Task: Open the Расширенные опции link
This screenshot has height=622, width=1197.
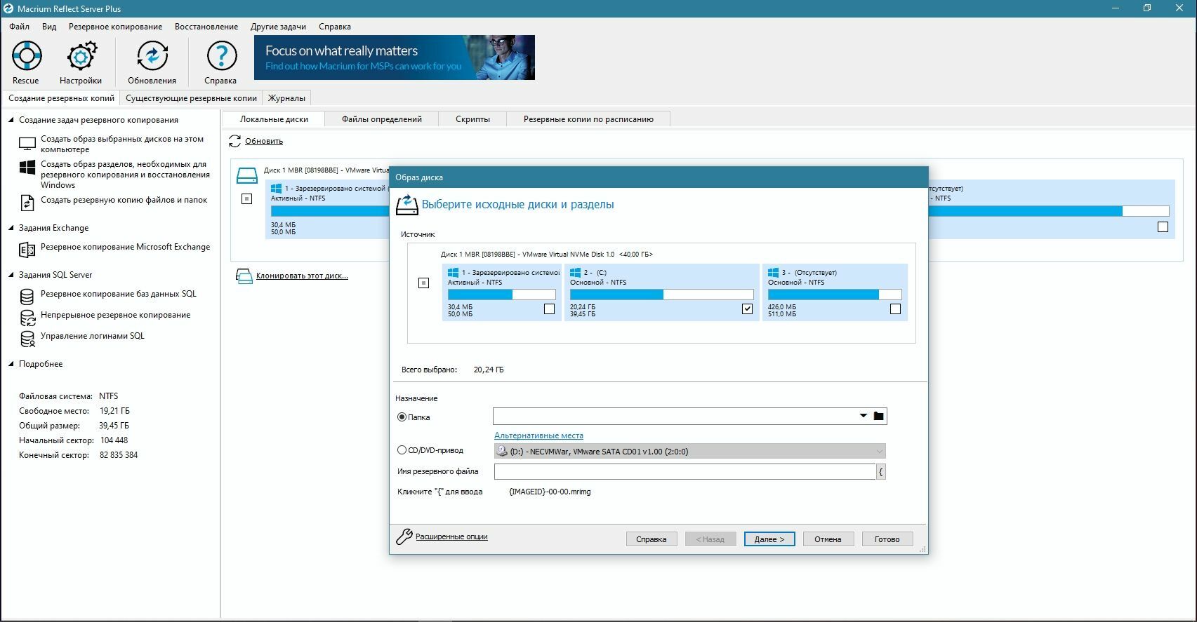Action: [451, 536]
